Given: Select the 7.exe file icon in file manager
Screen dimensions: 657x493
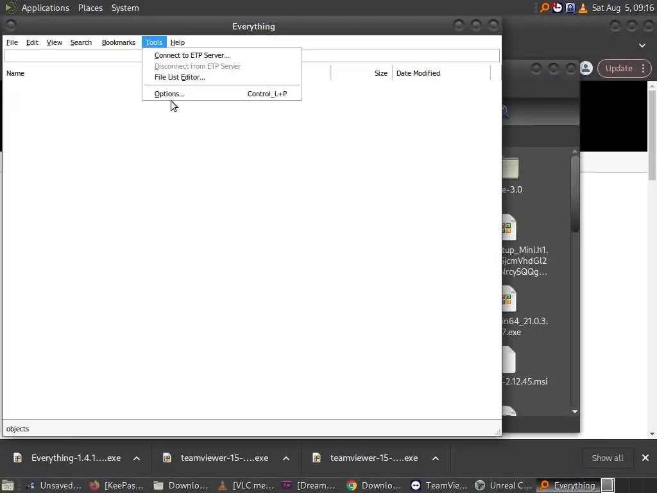Looking at the screenshot, I should (x=509, y=298).
